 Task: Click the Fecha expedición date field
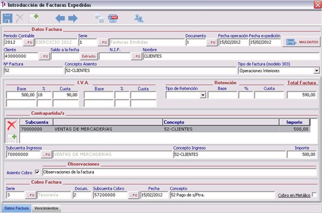click(265, 43)
